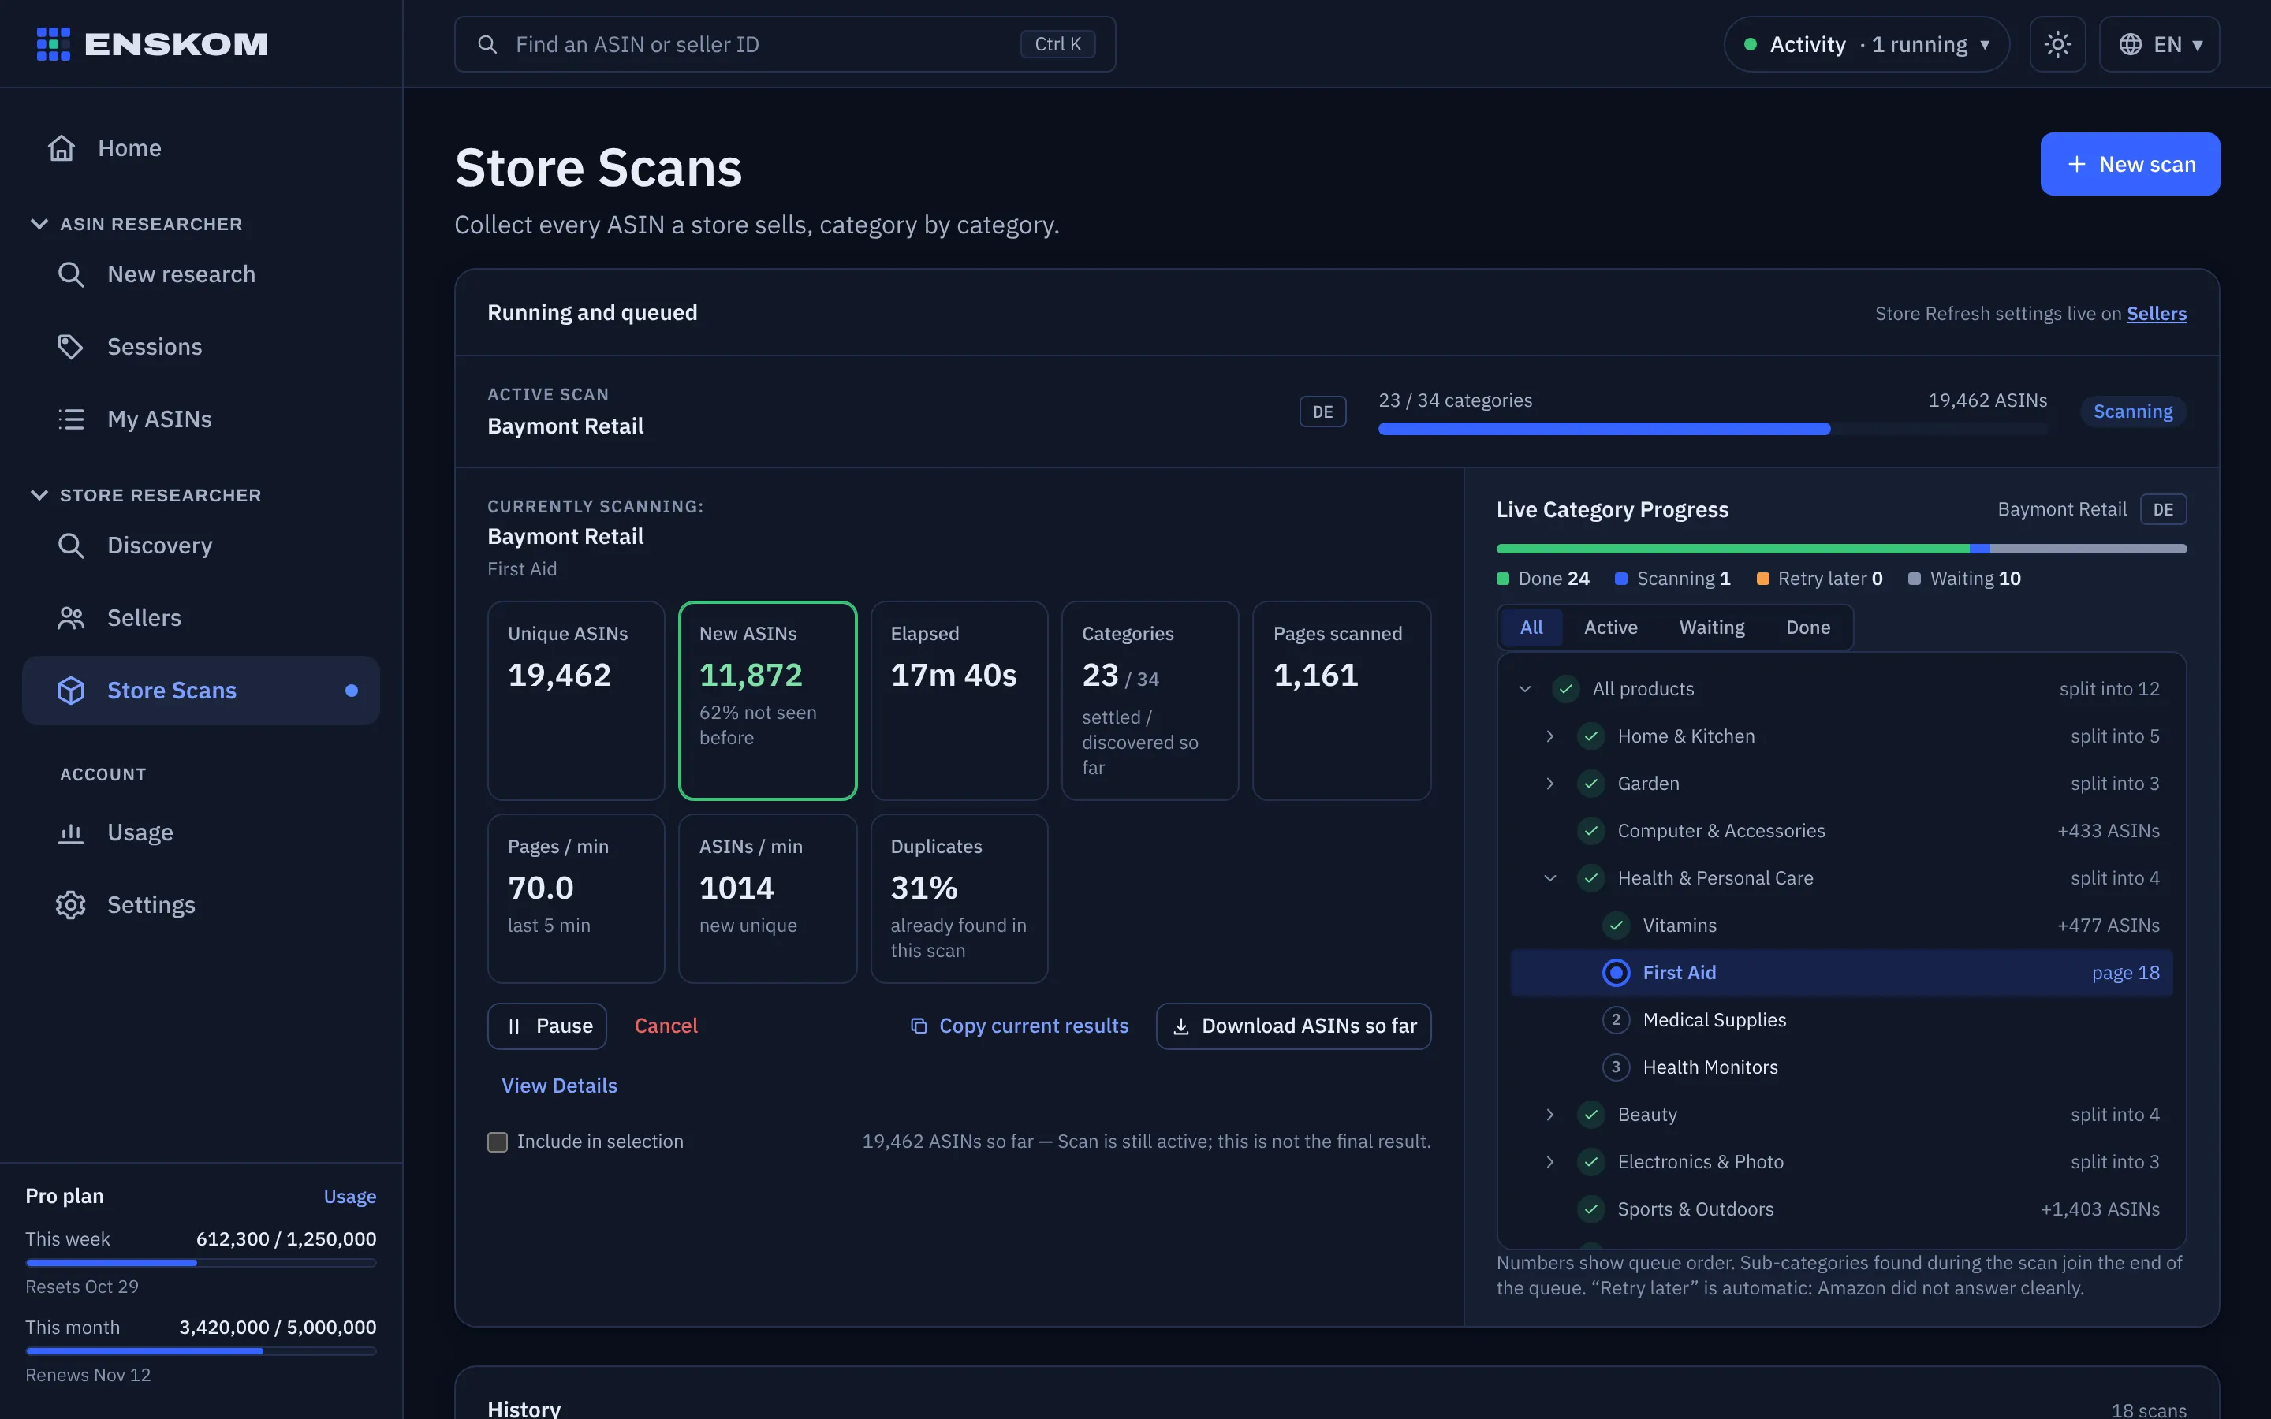This screenshot has height=1419, width=2271.
Task: Open the EN language dropdown
Action: click(2158, 44)
